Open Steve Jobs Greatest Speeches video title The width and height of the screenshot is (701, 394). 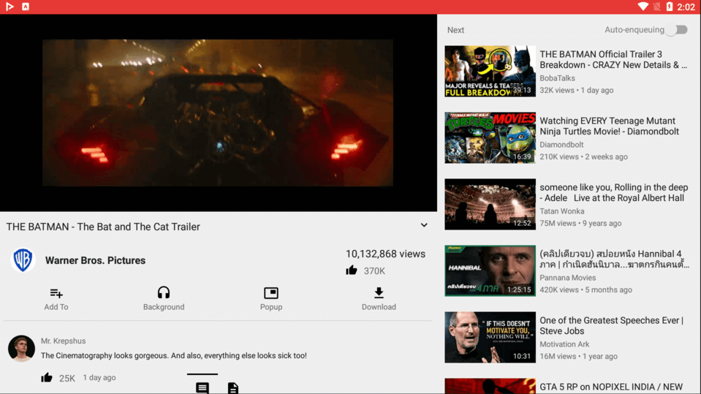611,326
